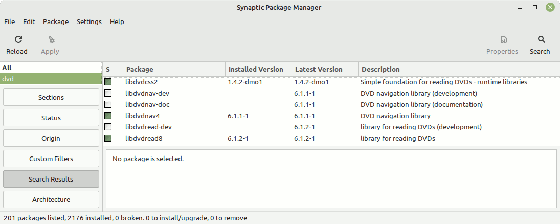
Task: Open the Settings menu
Action: (89, 22)
